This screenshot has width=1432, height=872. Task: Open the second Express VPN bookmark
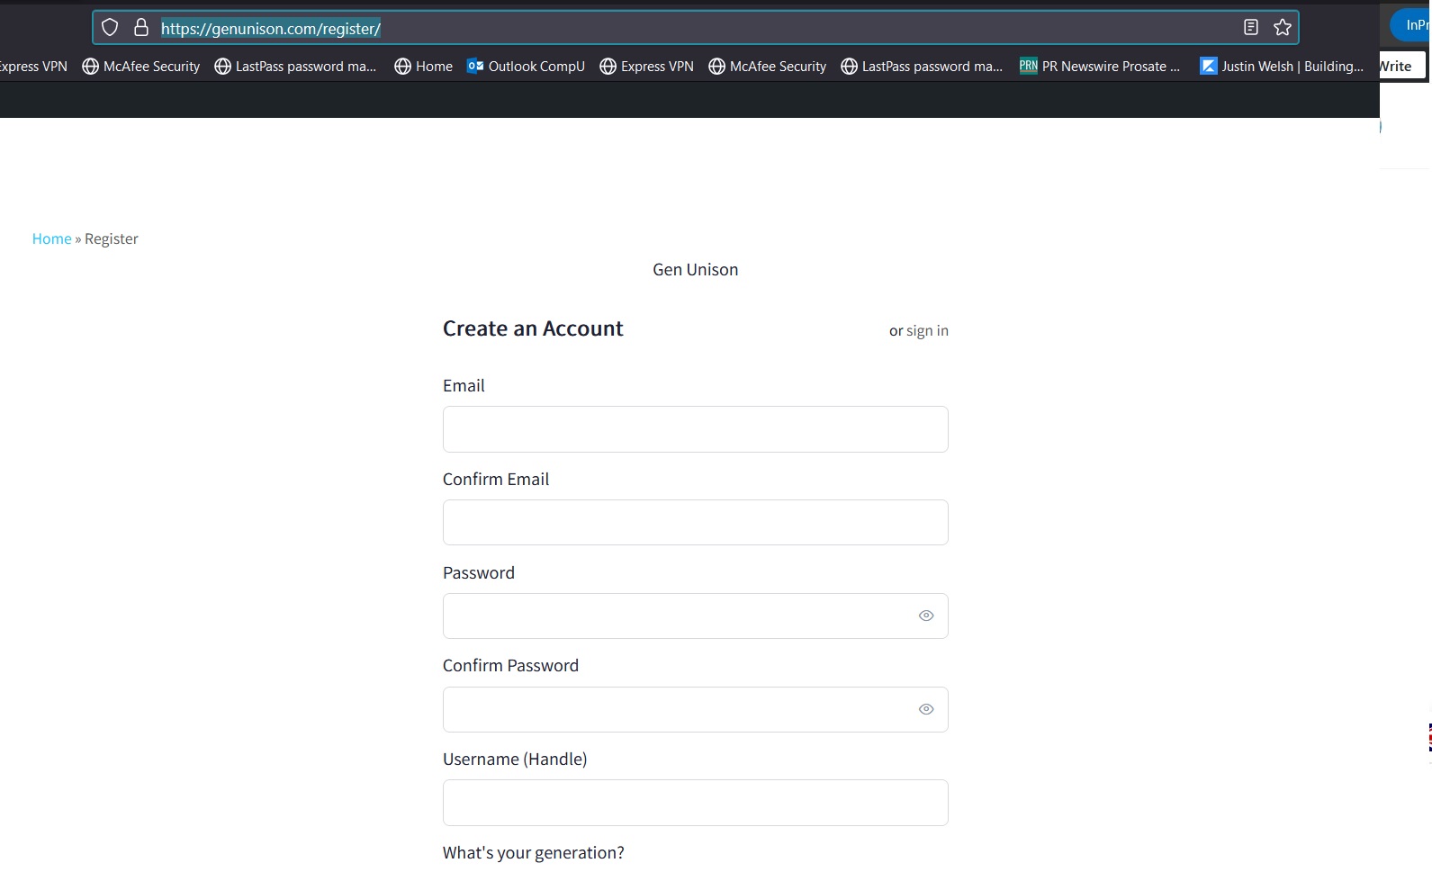click(646, 67)
